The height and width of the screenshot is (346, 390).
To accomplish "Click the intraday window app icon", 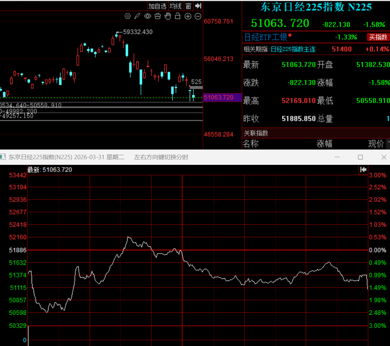I will (x=3, y=157).
